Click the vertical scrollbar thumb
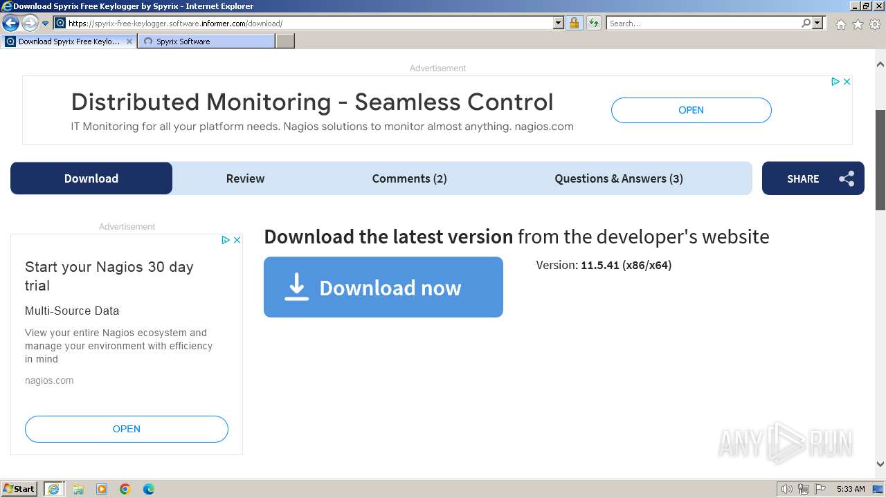The width and height of the screenshot is (886, 498). (x=880, y=160)
